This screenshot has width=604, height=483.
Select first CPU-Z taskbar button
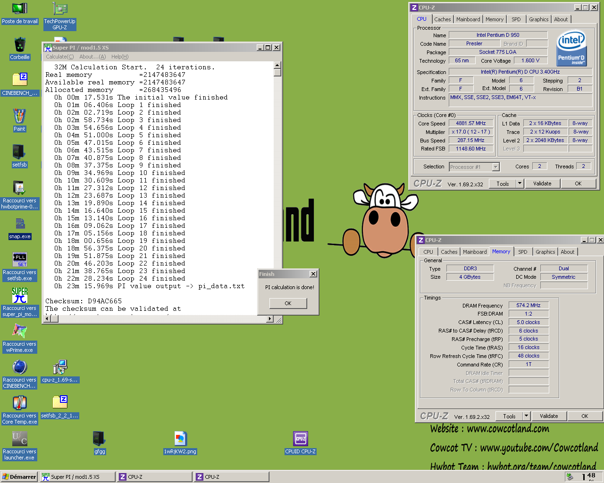click(155, 477)
